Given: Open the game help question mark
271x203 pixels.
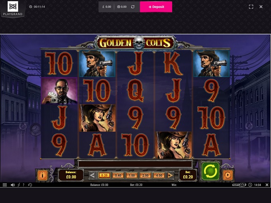Looking at the screenshot, I should (24, 185).
